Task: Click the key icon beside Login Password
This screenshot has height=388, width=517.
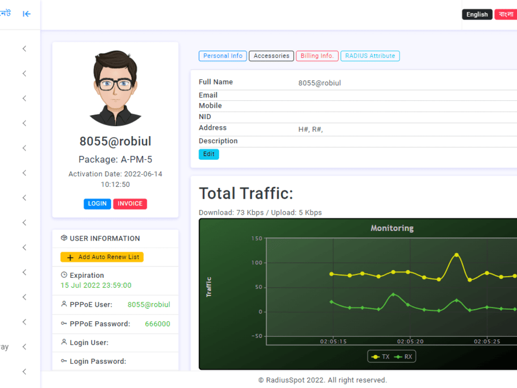Action: (x=64, y=361)
